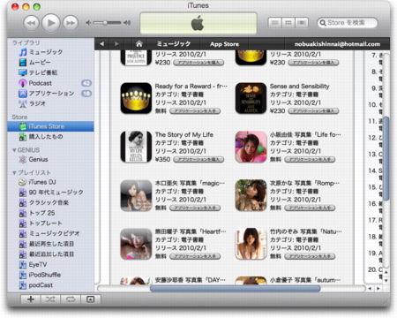Click the scroll down arrow
Viewport: 397px width, 318px height.
tap(386, 280)
